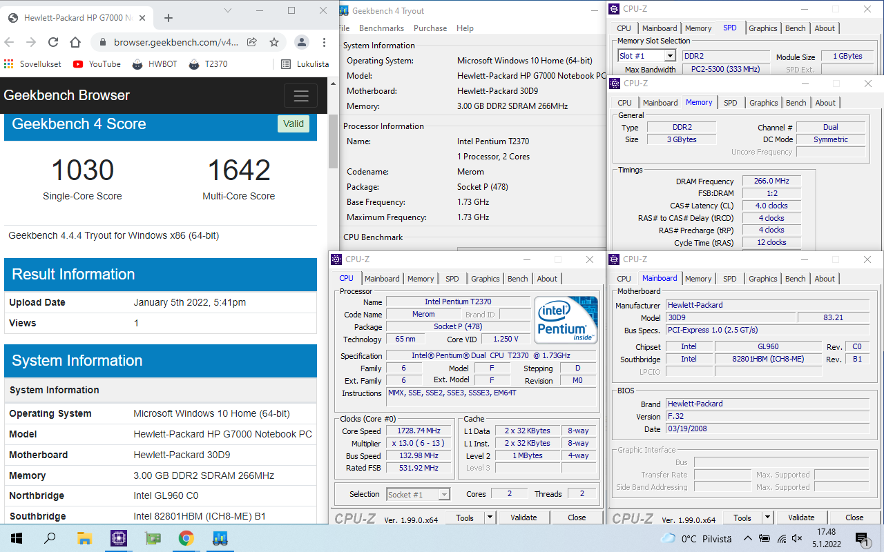Click Validate in CPU-Z CPU window
This screenshot has width=884, height=552.
[523, 517]
